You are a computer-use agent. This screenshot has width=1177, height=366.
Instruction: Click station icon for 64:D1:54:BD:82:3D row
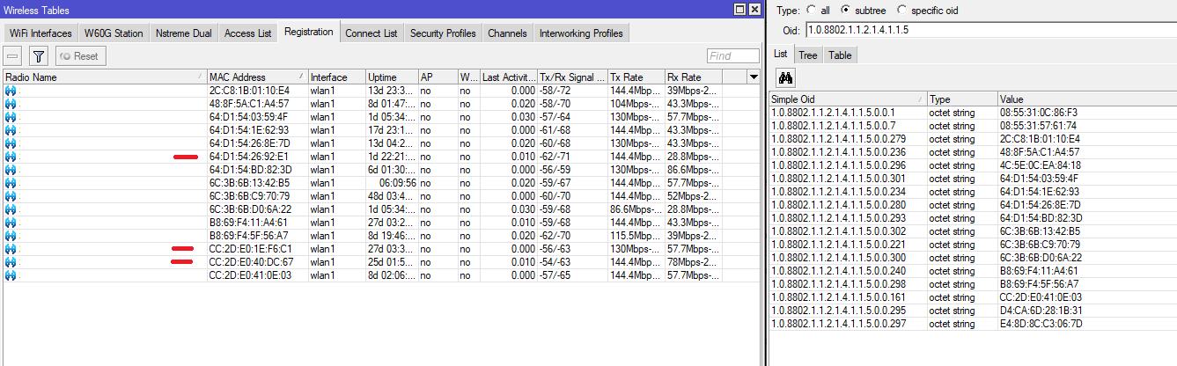pos(11,170)
